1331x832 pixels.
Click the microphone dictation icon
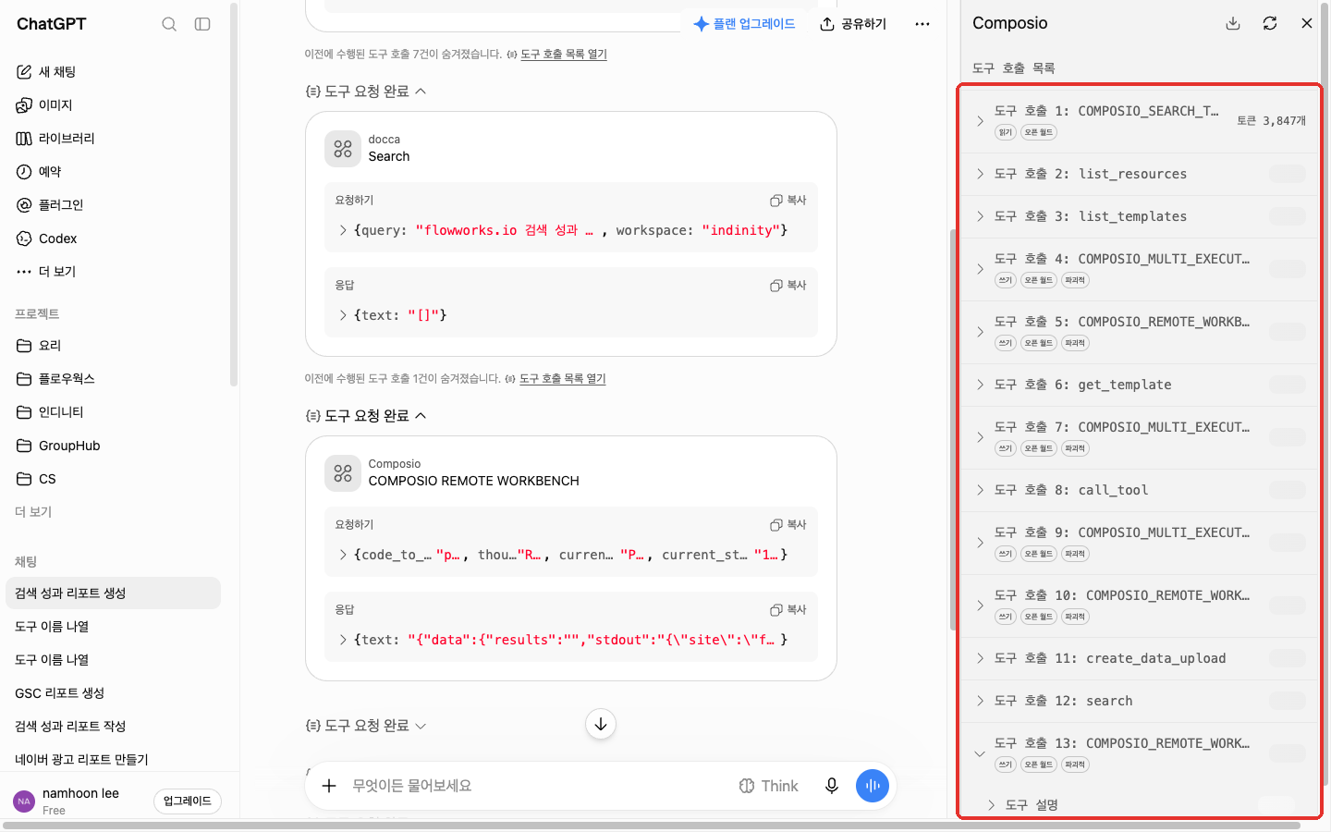pyautogui.click(x=832, y=786)
